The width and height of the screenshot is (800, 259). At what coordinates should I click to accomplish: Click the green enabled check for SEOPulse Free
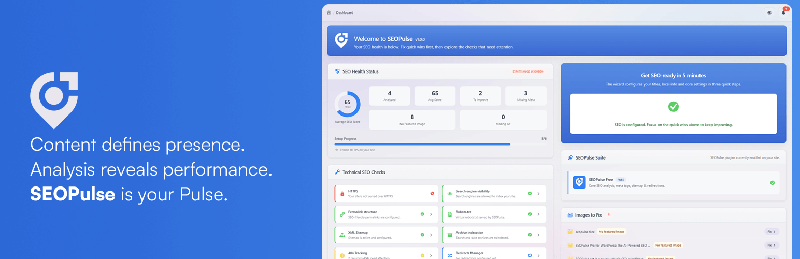[772, 182]
